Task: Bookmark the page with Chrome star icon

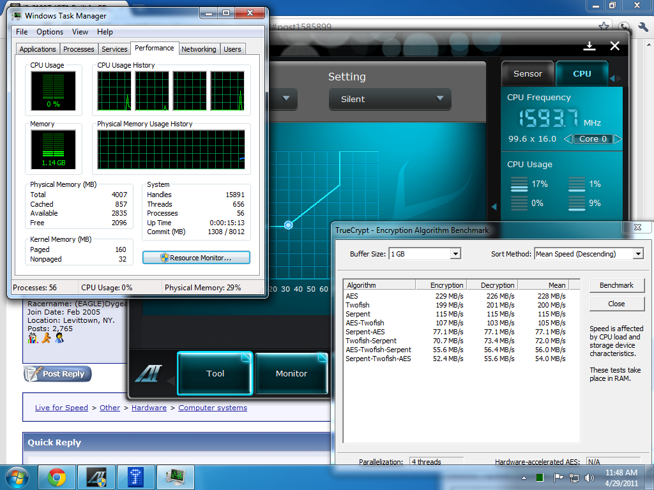Action: point(603,27)
